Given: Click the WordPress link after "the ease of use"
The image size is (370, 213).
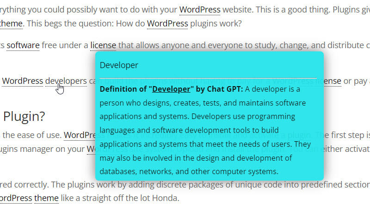Looking at the screenshot, I should (80, 135).
